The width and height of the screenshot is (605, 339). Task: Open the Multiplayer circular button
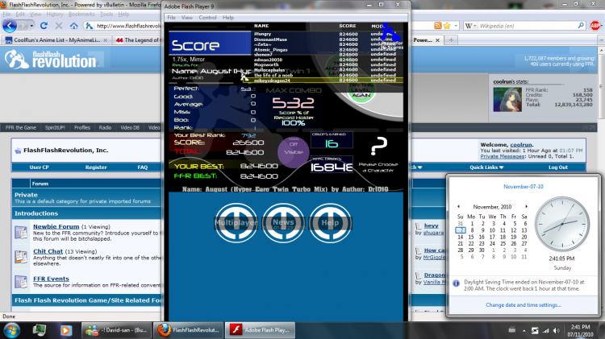pos(236,223)
